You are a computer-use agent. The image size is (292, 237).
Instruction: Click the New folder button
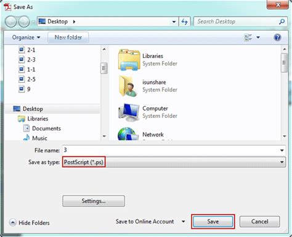pos(68,38)
